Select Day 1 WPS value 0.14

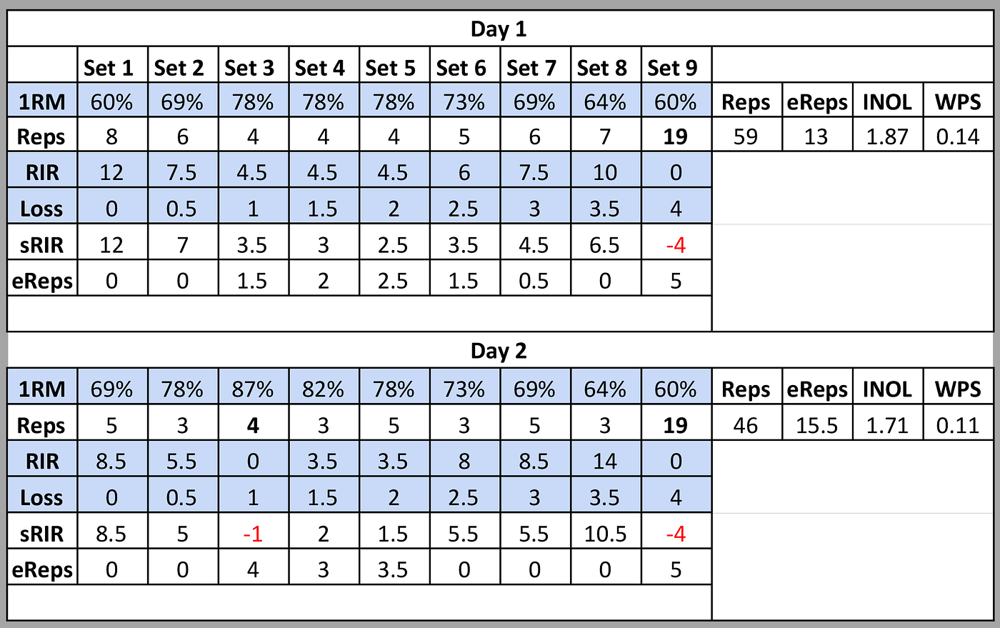(959, 136)
